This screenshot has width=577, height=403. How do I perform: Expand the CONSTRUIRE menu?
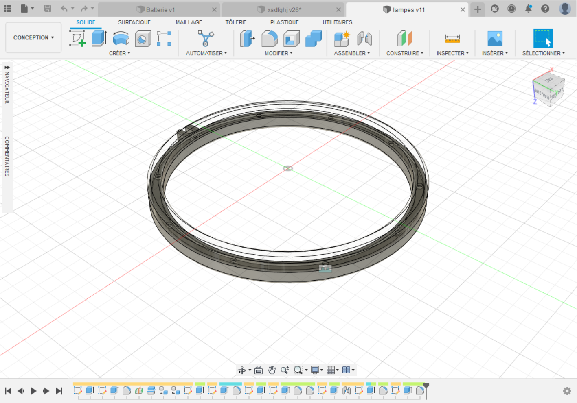(405, 53)
